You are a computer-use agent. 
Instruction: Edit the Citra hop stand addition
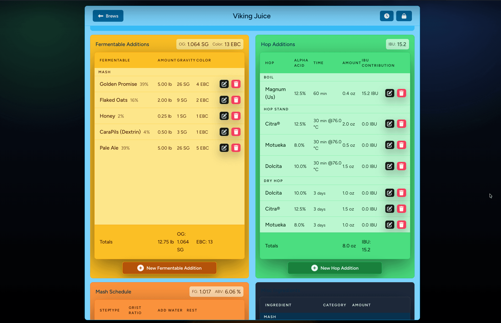pyautogui.click(x=390, y=124)
